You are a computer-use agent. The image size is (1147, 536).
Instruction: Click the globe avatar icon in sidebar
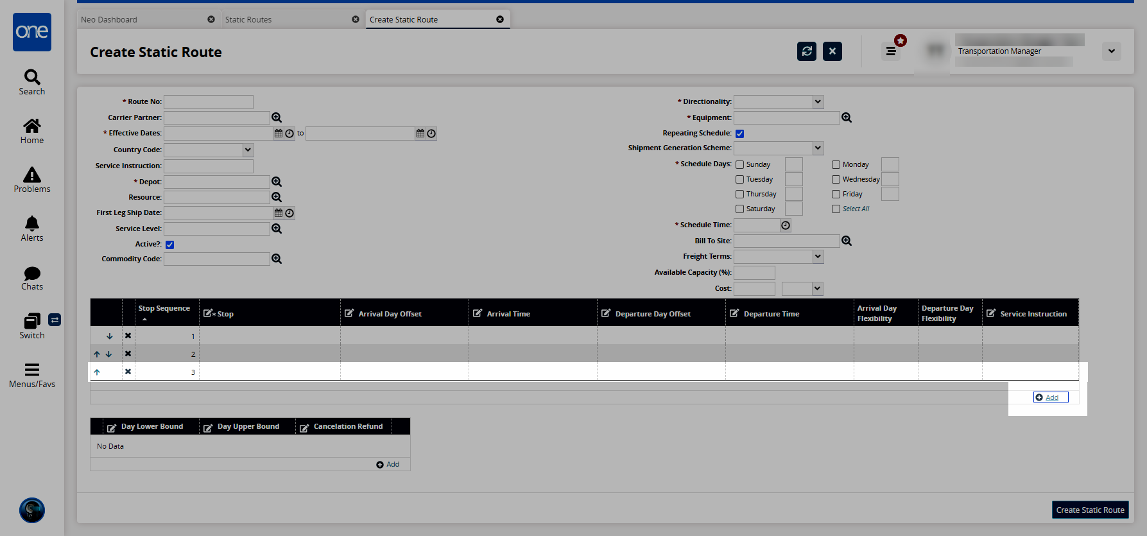click(x=32, y=510)
